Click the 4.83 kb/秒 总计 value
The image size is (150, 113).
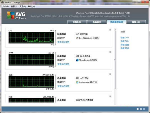82,78
